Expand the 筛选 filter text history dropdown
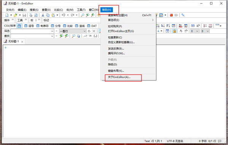 pyautogui.click(x=52, y=31)
